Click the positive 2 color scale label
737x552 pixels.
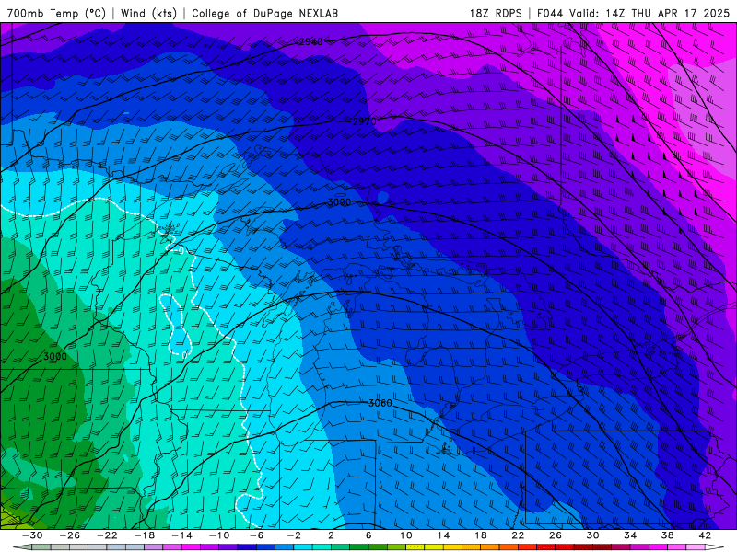click(331, 535)
